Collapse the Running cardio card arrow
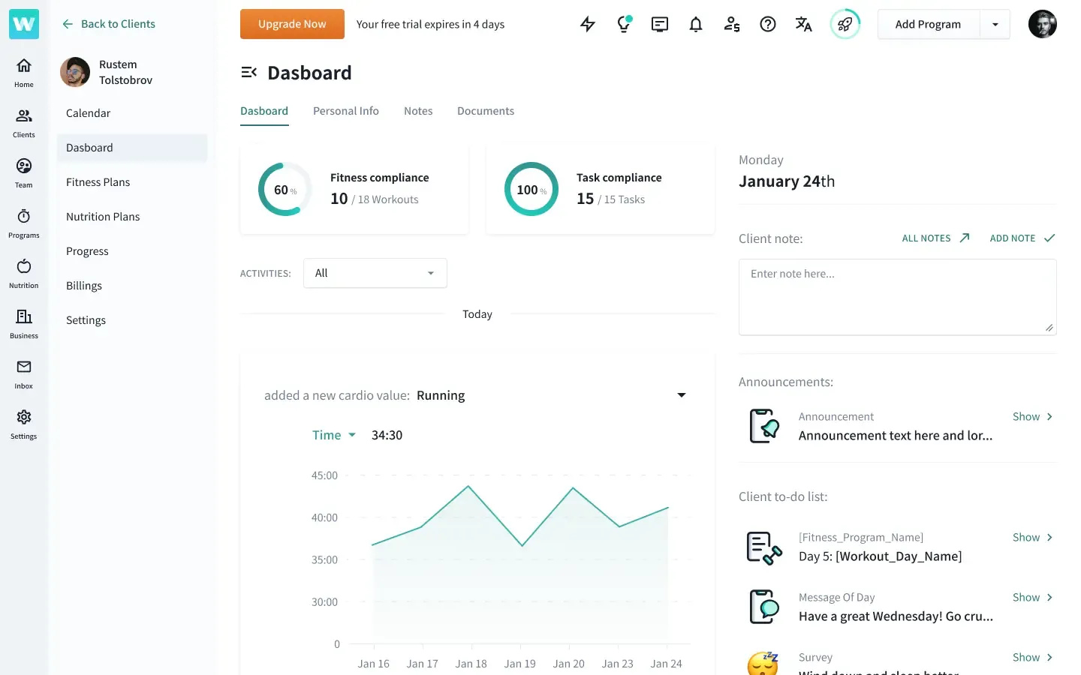The width and height of the screenshot is (1081, 675). tap(682, 395)
